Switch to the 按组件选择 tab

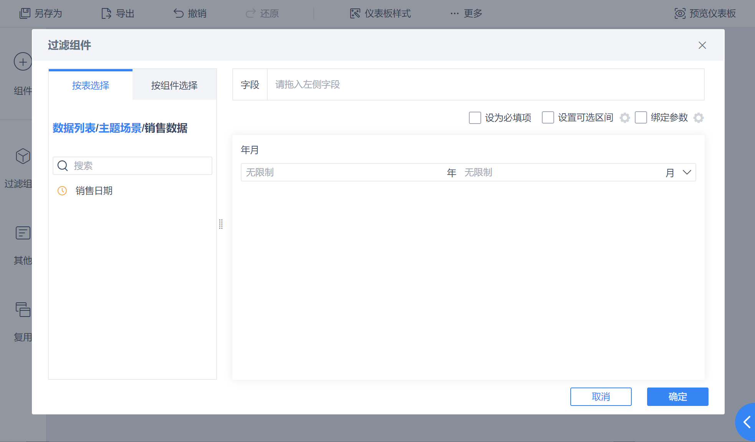pyautogui.click(x=174, y=85)
